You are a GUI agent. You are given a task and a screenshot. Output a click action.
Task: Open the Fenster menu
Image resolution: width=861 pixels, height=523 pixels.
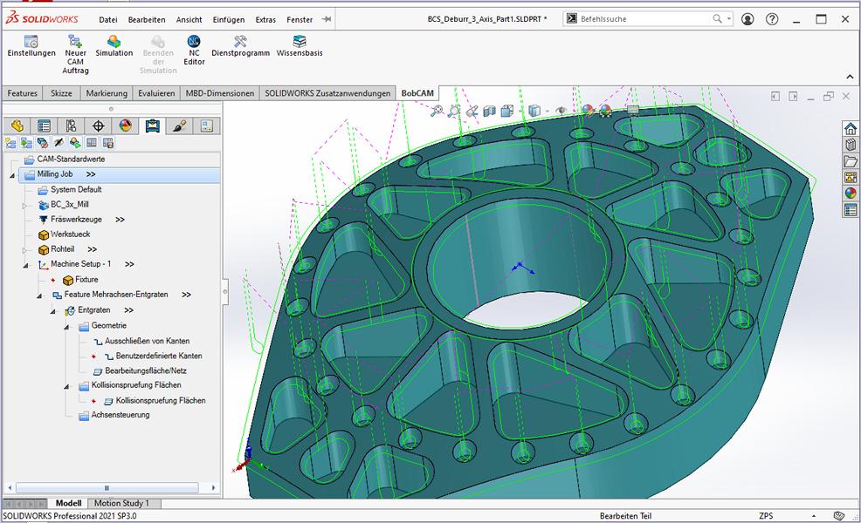(300, 19)
